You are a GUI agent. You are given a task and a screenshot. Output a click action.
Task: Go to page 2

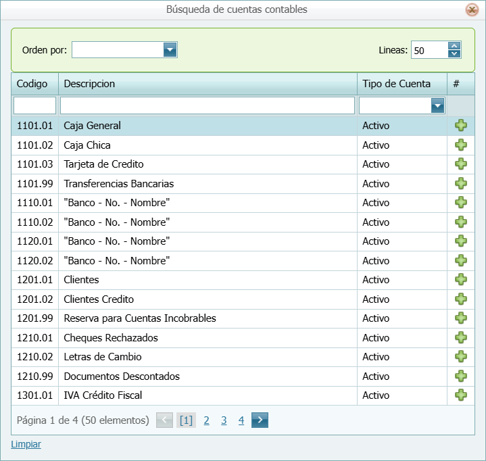coord(206,420)
